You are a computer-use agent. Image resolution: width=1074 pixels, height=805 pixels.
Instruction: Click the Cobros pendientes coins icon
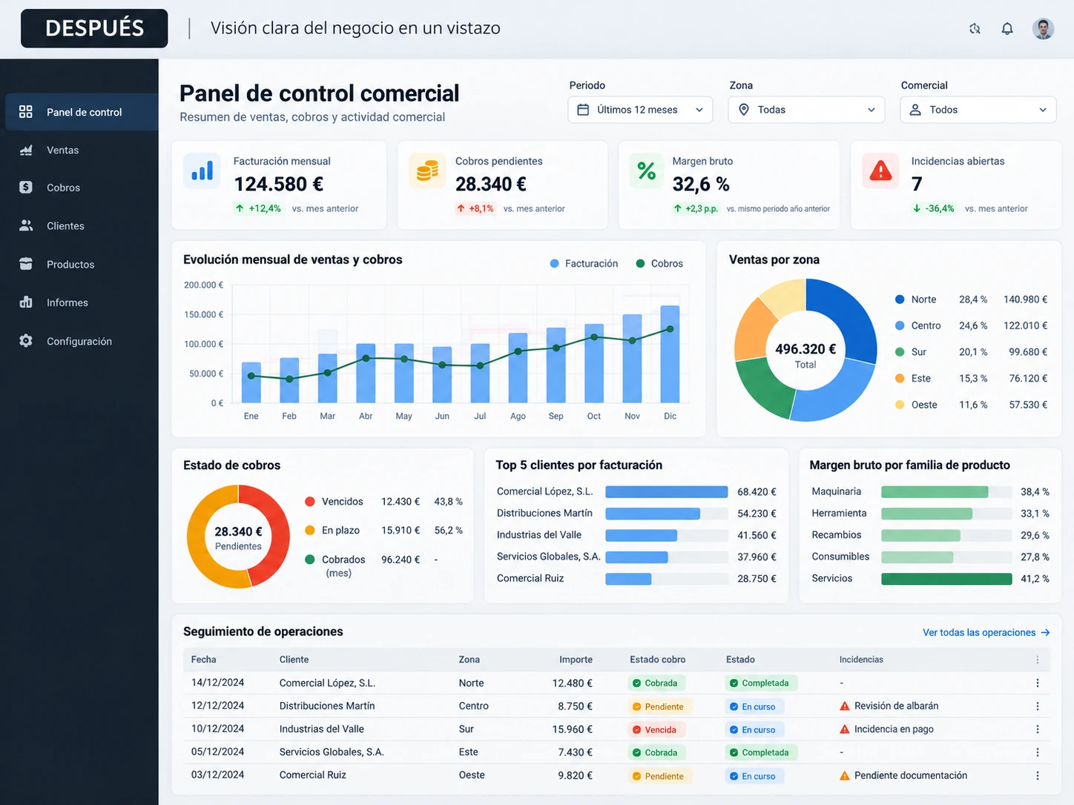point(427,171)
